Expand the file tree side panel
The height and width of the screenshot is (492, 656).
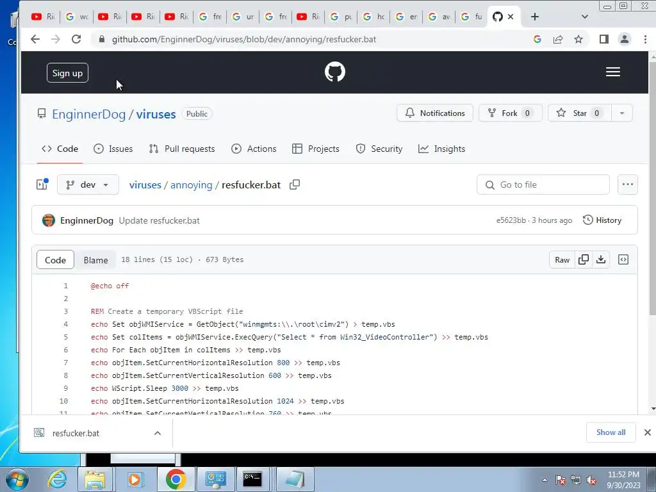coord(42,184)
